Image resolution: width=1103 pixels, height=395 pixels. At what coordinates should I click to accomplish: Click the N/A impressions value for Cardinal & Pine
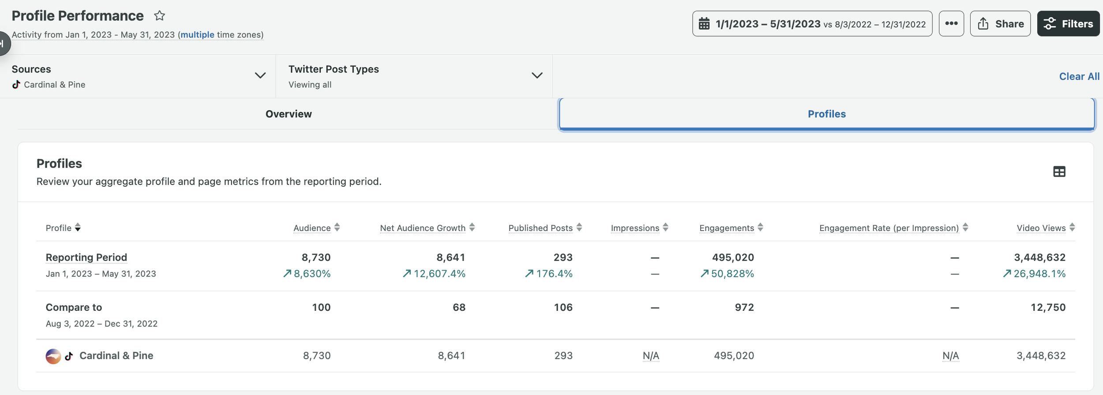pos(651,356)
